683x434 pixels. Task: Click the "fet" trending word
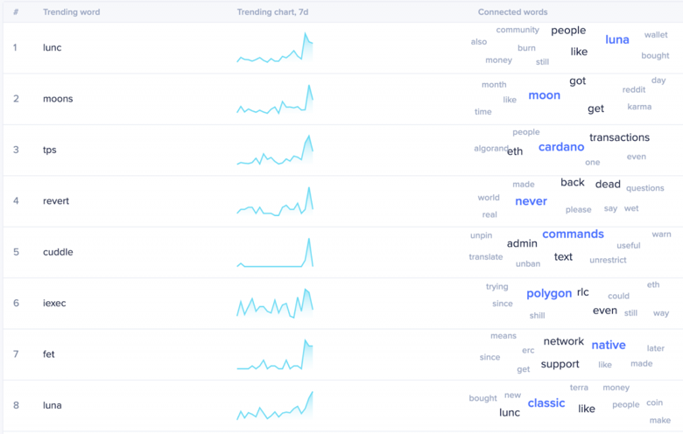point(49,354)
